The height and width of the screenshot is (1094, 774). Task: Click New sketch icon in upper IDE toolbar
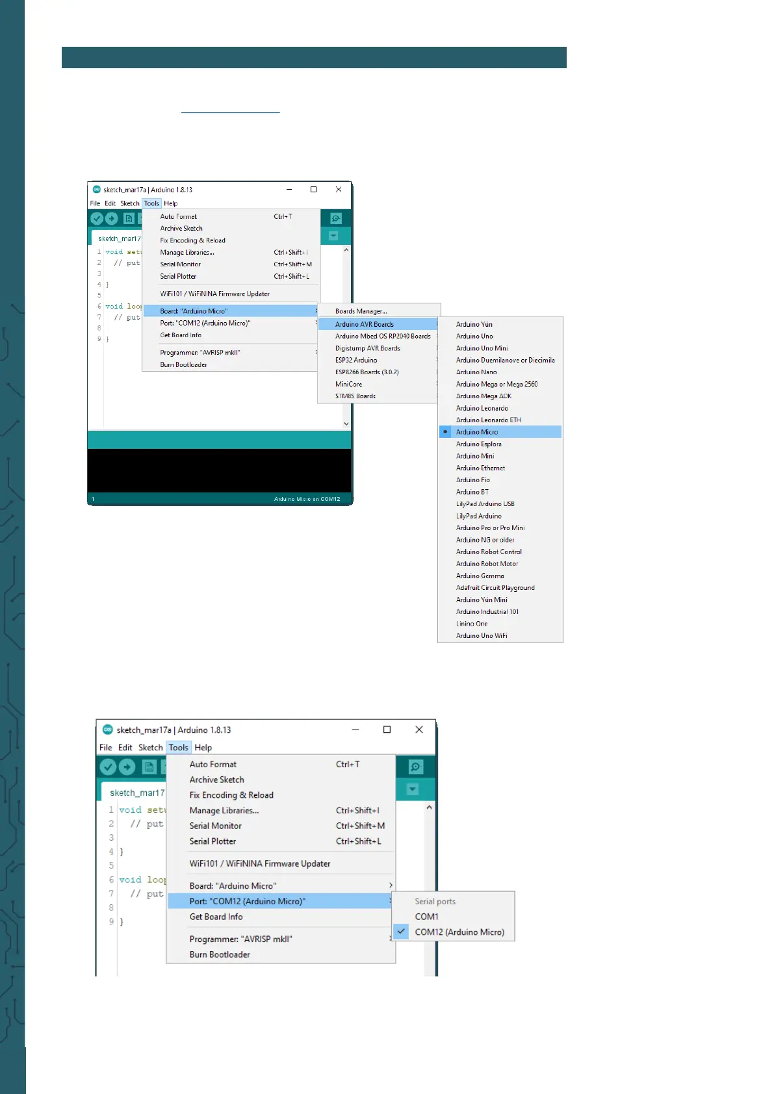click(x=129, y=219)
